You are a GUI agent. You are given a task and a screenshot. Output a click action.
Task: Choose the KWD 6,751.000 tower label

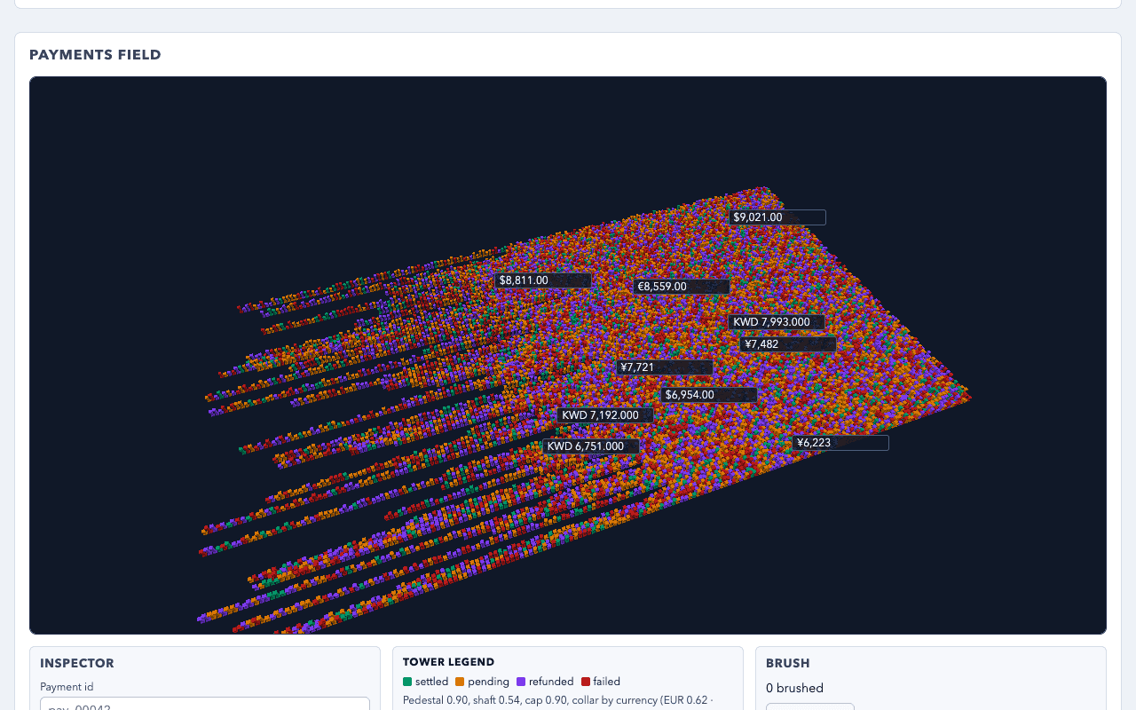coord(591,446)
